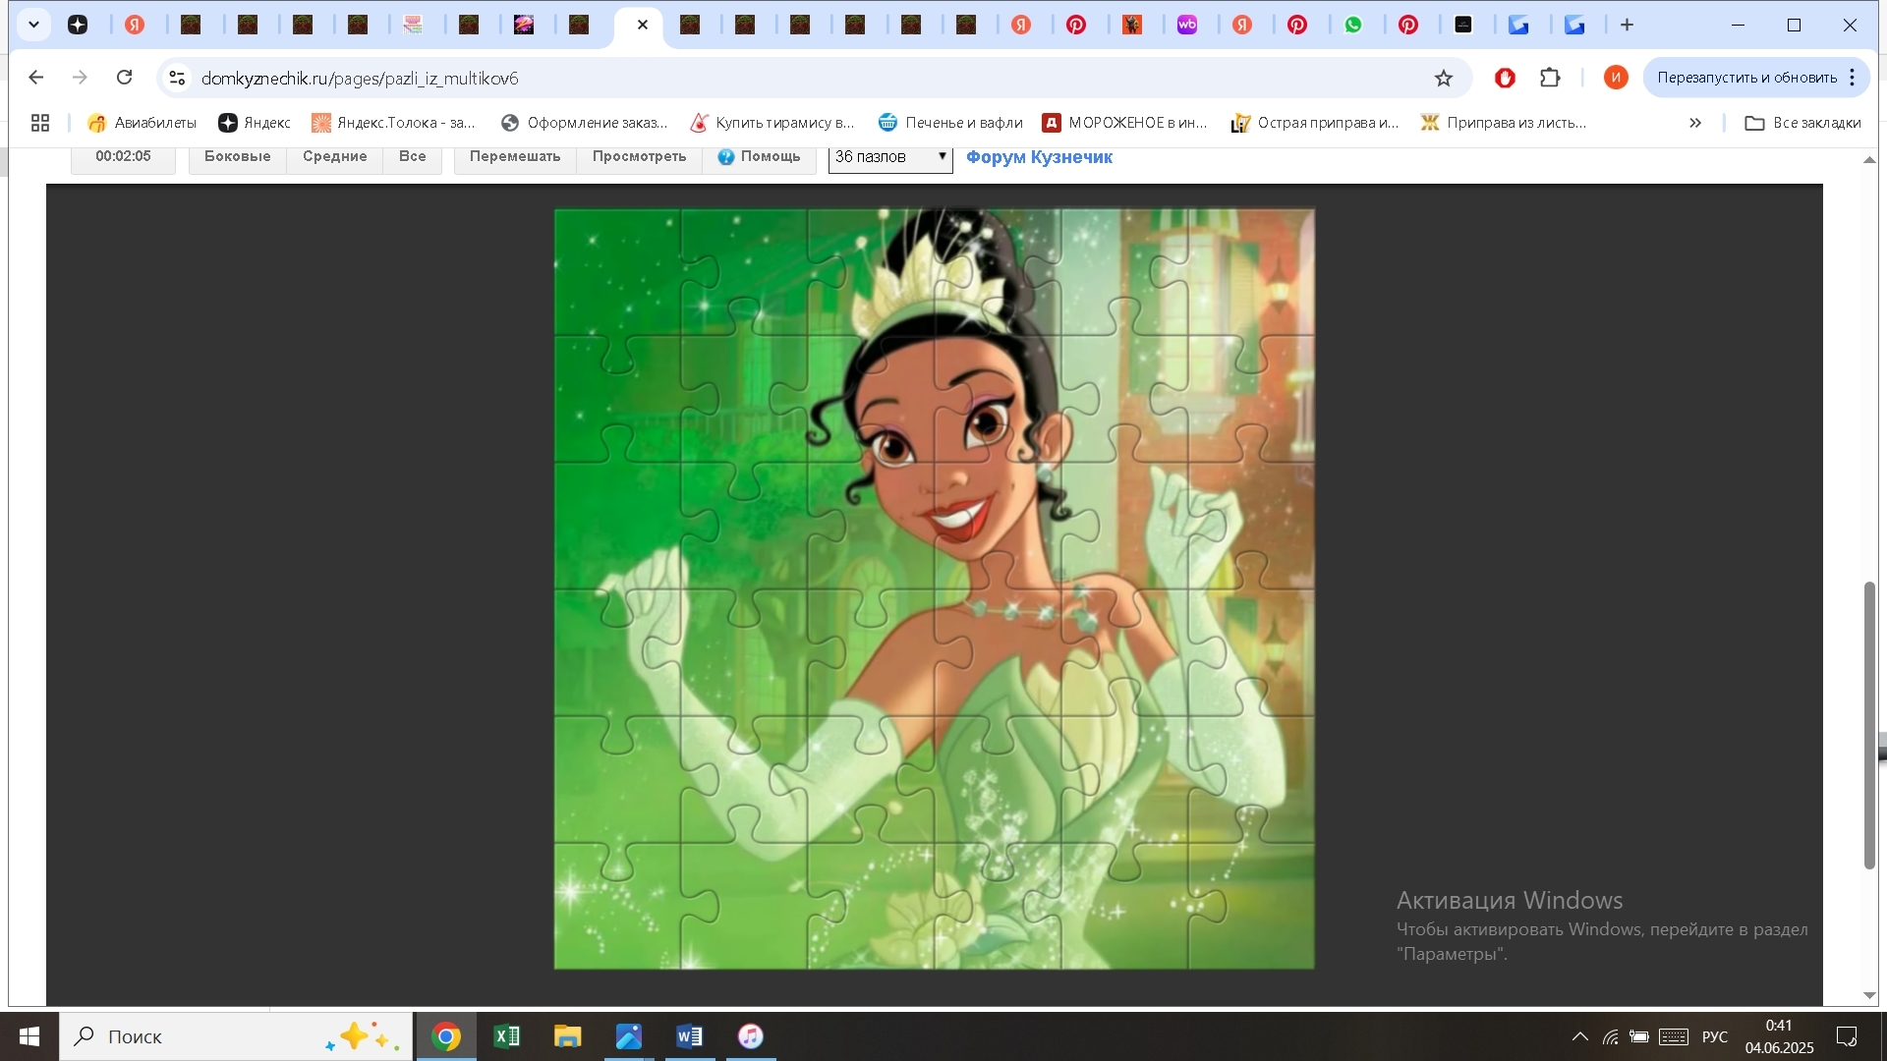Viewport: 1887px width, 1061px height.
Task: Open the Яндекс.Толока bookmark
Action: 393,123
